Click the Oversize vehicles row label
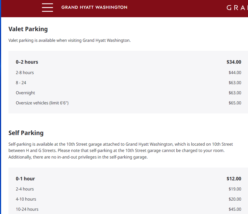This screenshot has width=248, height=214. (x=42, y=103)
